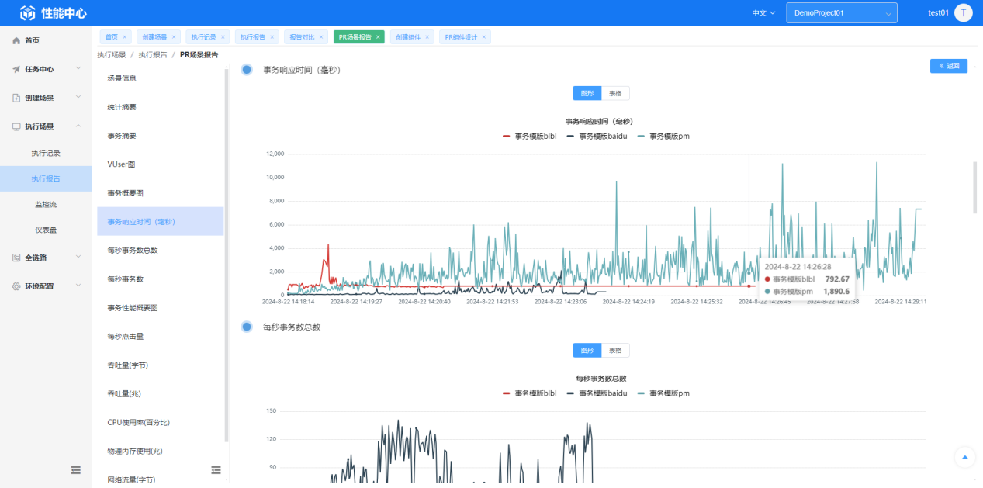Click the blue bullet beside 事务响应时间 heading
This screenshot has height=488, width=983.
coord(247,70)
